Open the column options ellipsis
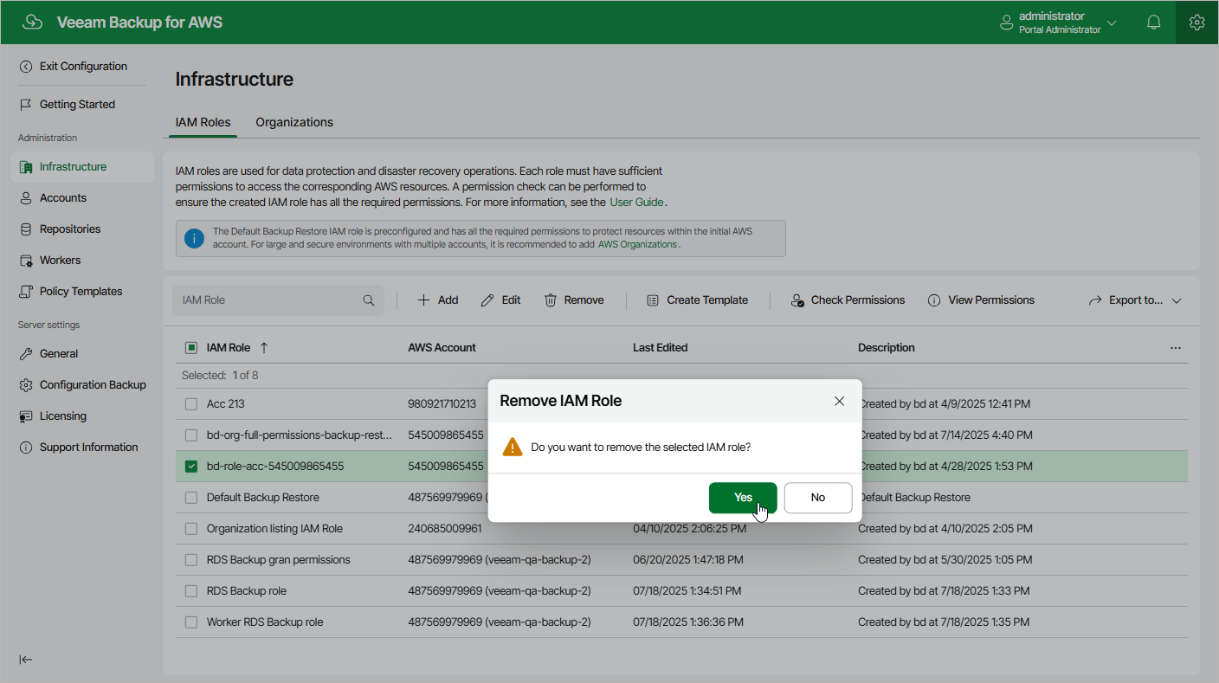Viewport: 1219px width, 683px height. (x=1176, y=348)
